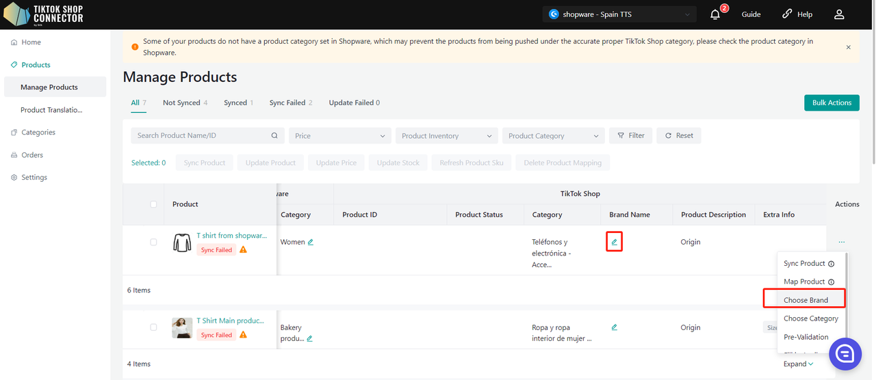The image size is (876, 380).
Task: Open the three-dot actions menu icon
Action: click(x=841, y=242)
